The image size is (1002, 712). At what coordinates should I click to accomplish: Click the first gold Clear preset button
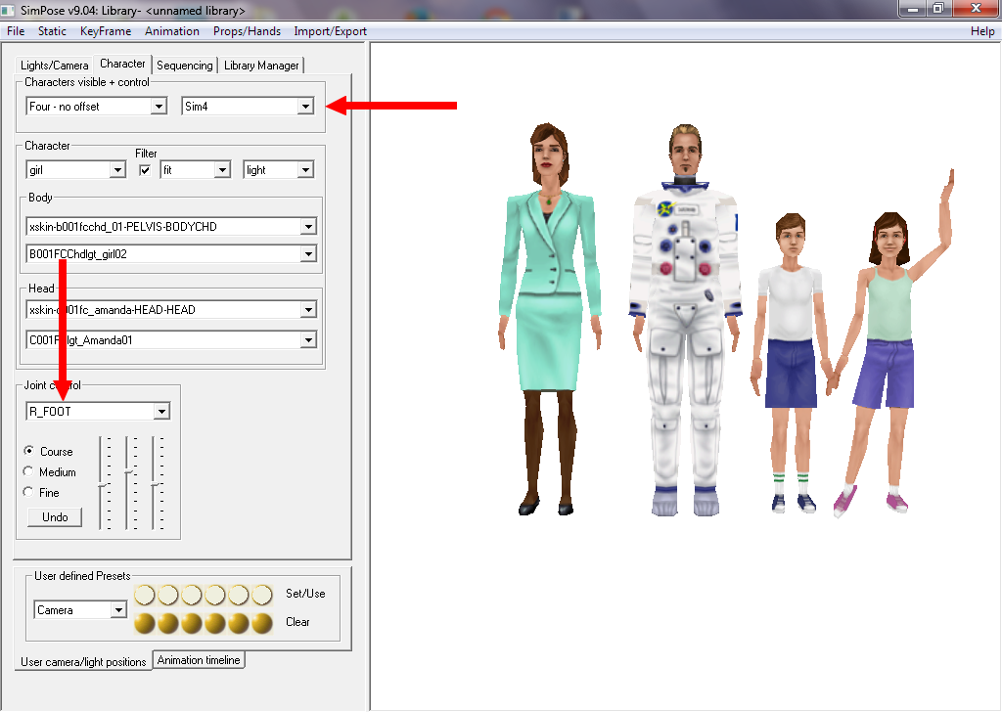click(145, 623)
